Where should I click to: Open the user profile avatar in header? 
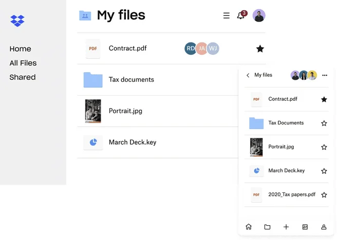pos(259,15)
